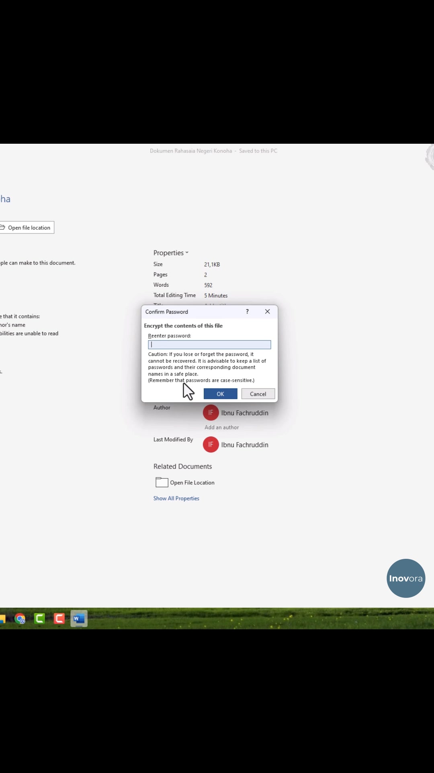The image size is (434, 773).
Task: Click the Size value 21,1KB
Action: 212,265
